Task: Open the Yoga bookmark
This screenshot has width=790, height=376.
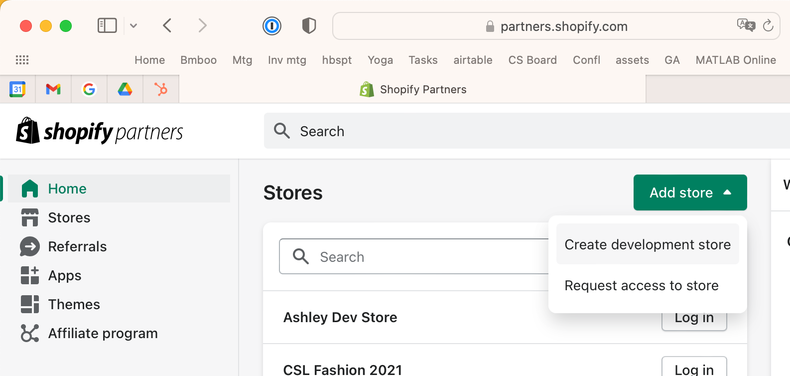Action: [x=380, y=60]
